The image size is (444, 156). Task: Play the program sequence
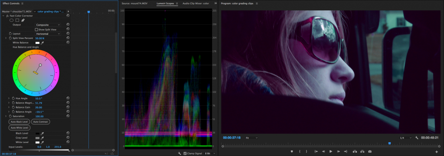[x=331, y=152]
